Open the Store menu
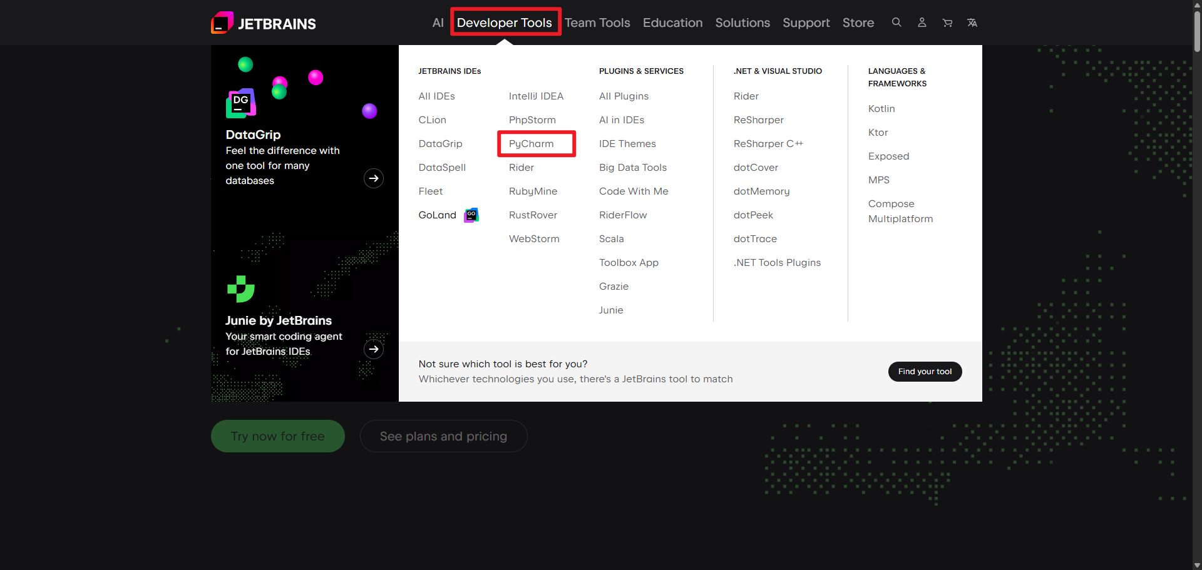Image resolution: width=1202 pixels, height=570 pixels. point(858,23)
